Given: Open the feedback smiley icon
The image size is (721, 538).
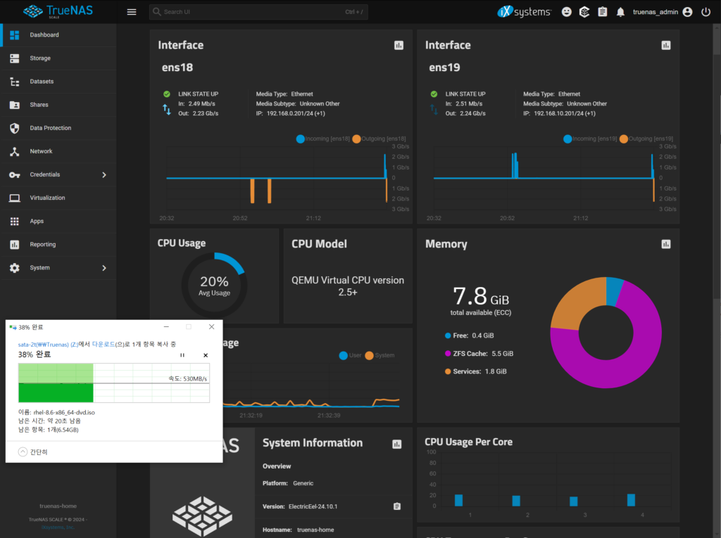Looking at the screenshot, I should [567, 12].
